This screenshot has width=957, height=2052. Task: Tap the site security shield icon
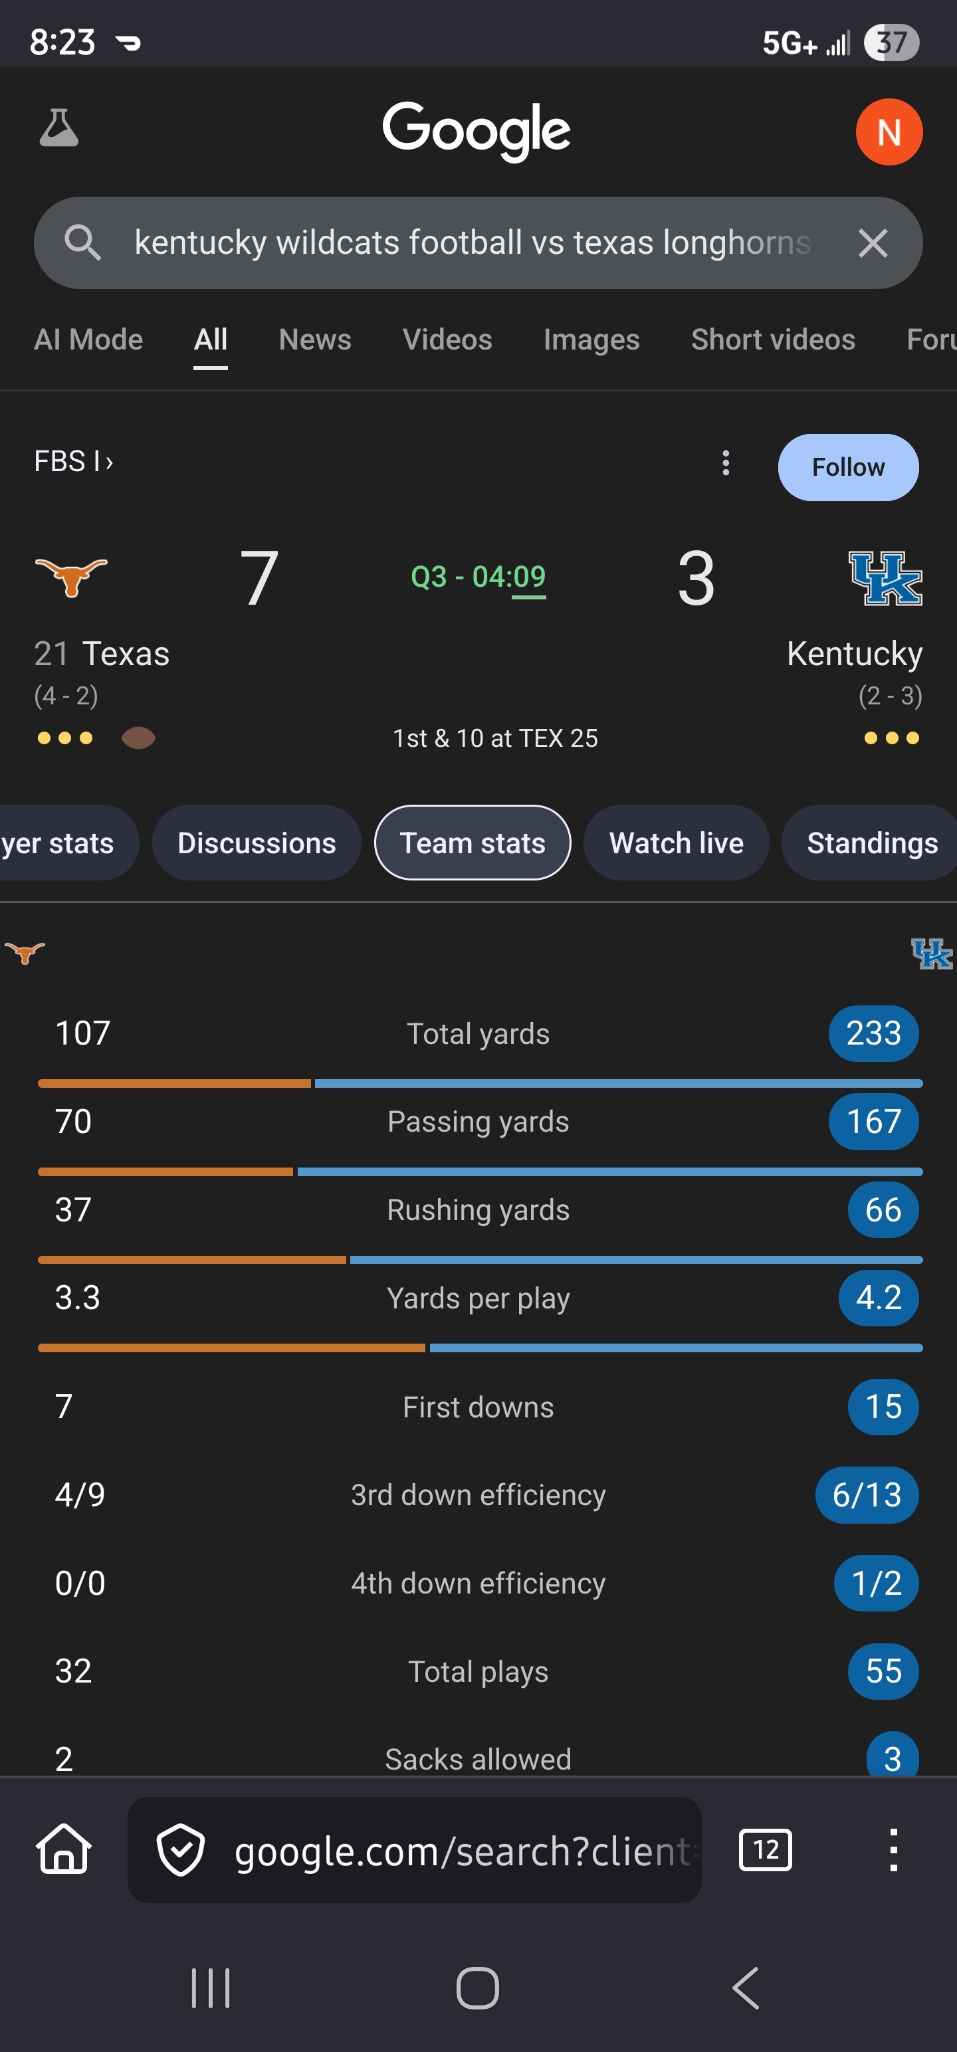181,1849
